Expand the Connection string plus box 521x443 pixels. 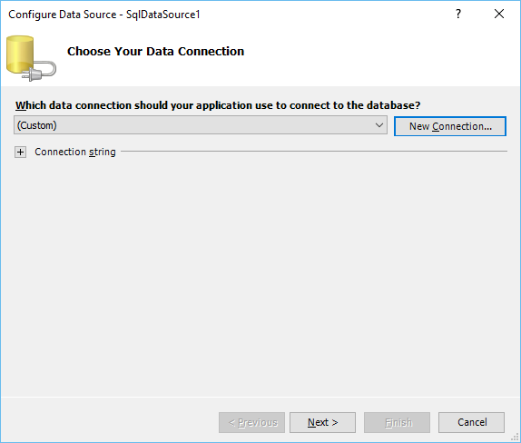[x=20, y=153]
